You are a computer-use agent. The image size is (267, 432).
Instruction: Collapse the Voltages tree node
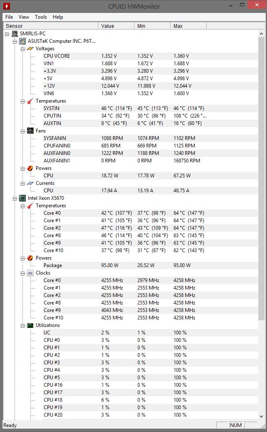[22, 49]
